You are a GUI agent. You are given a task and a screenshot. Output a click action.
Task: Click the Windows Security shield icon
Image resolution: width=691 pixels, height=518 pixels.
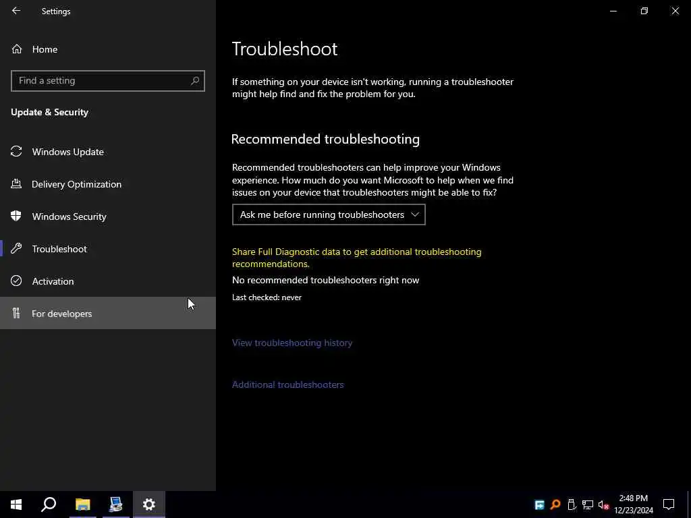pos(16,216)
